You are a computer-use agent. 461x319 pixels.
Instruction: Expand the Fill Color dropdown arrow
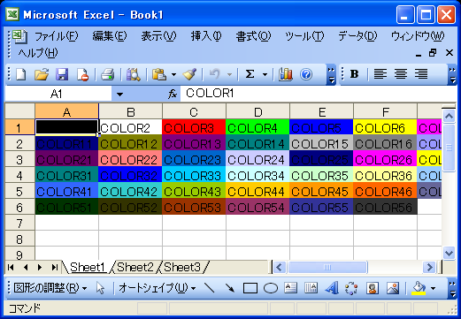click(433, 288)
